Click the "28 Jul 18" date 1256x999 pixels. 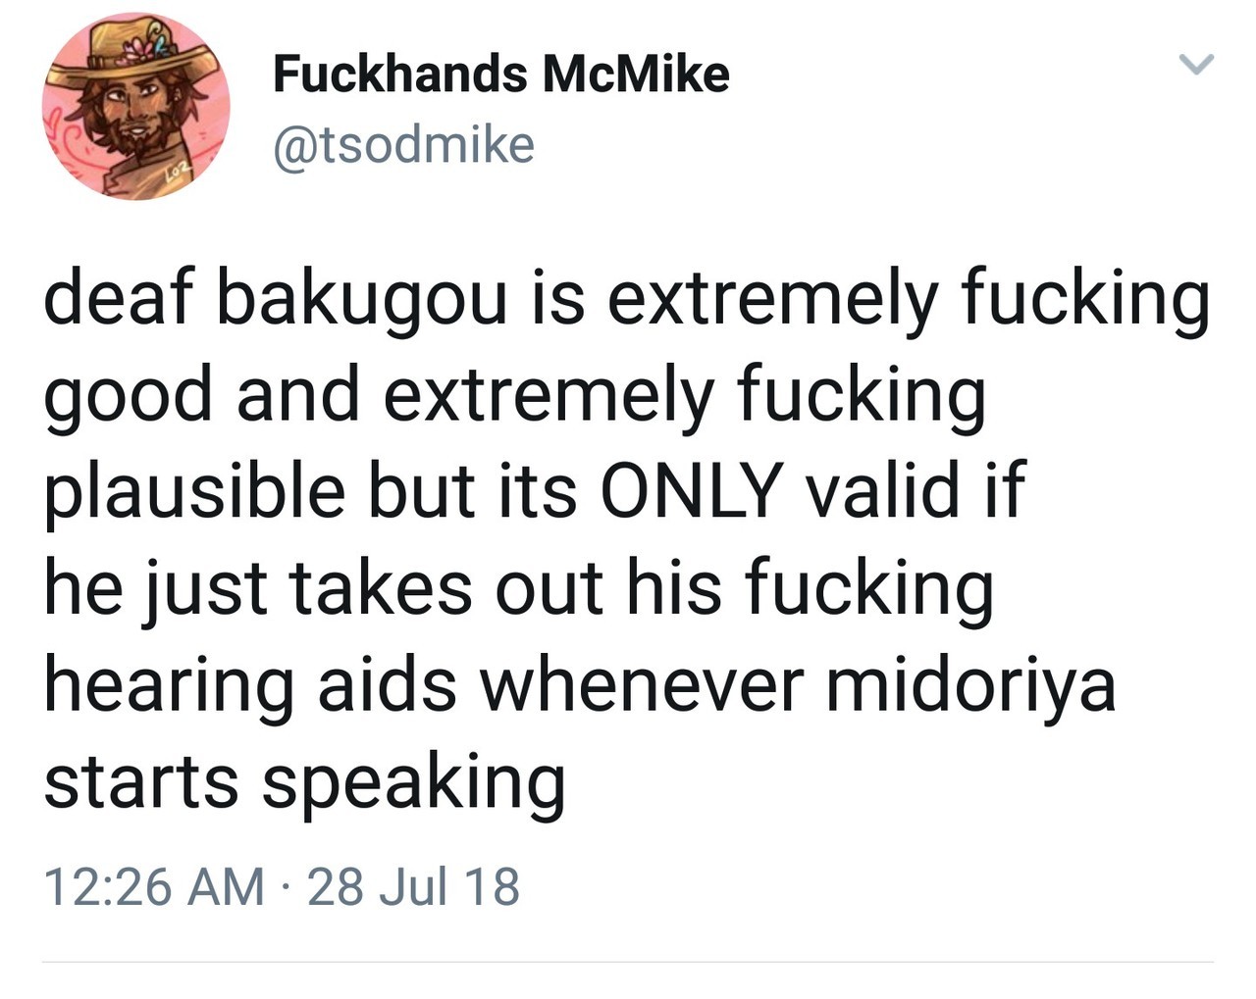click(413, 886)
